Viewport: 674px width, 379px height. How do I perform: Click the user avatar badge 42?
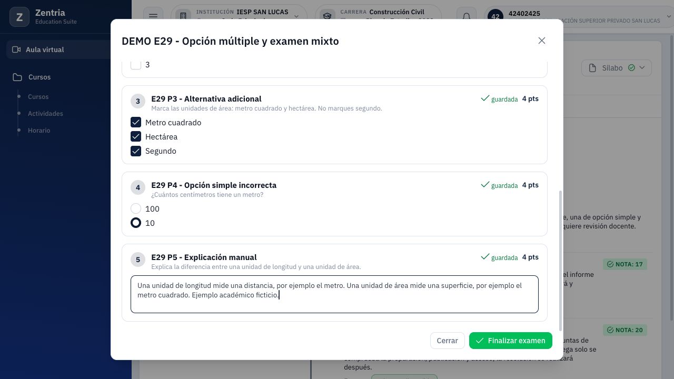tap(495, 16)
